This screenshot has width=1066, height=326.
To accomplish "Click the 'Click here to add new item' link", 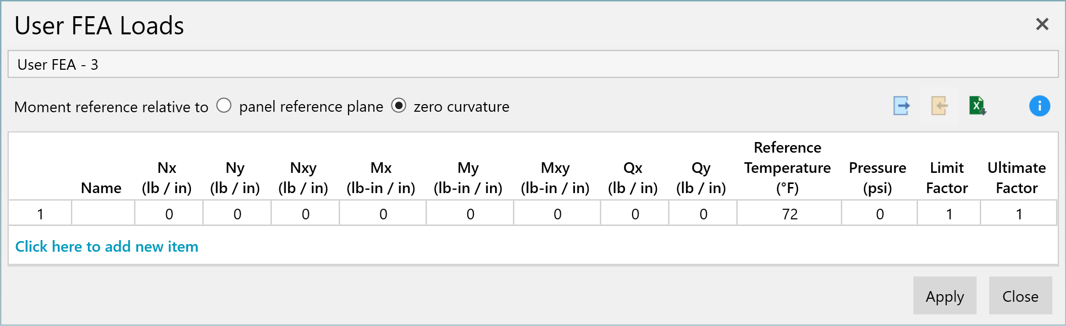I will click(107, 247).
